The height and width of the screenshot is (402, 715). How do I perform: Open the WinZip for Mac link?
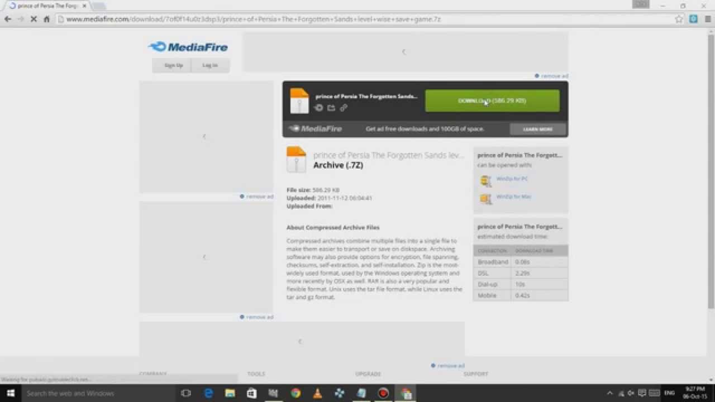point(513,197)
